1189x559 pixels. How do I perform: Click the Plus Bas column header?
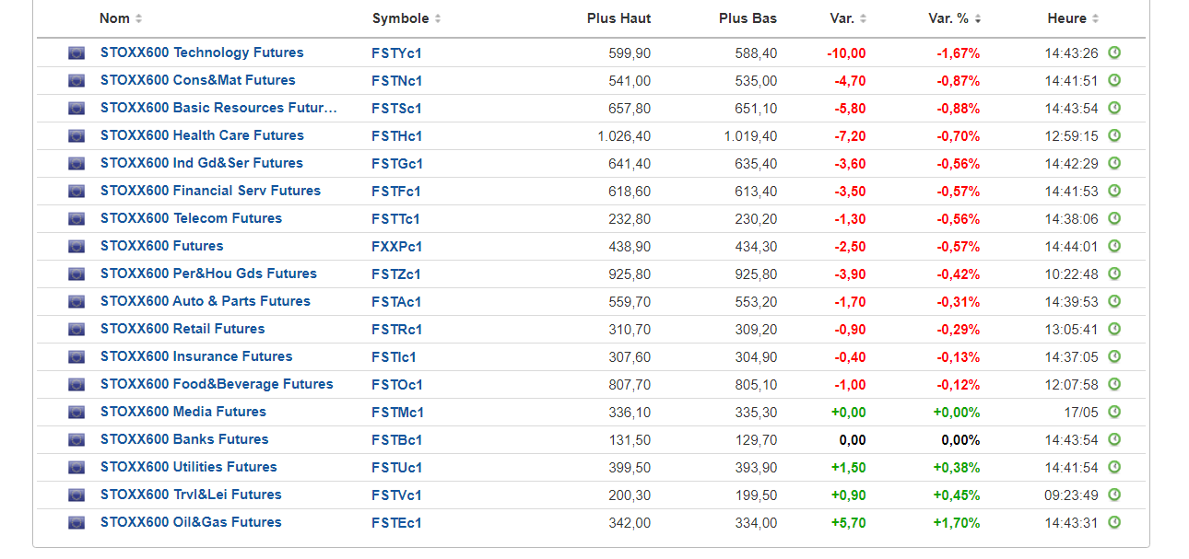pyautogui.click(x=748, y=18)
